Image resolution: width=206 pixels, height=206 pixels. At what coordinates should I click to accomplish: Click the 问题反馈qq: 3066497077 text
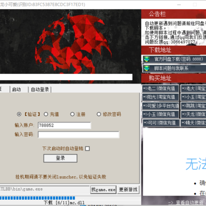coord(170,42)
